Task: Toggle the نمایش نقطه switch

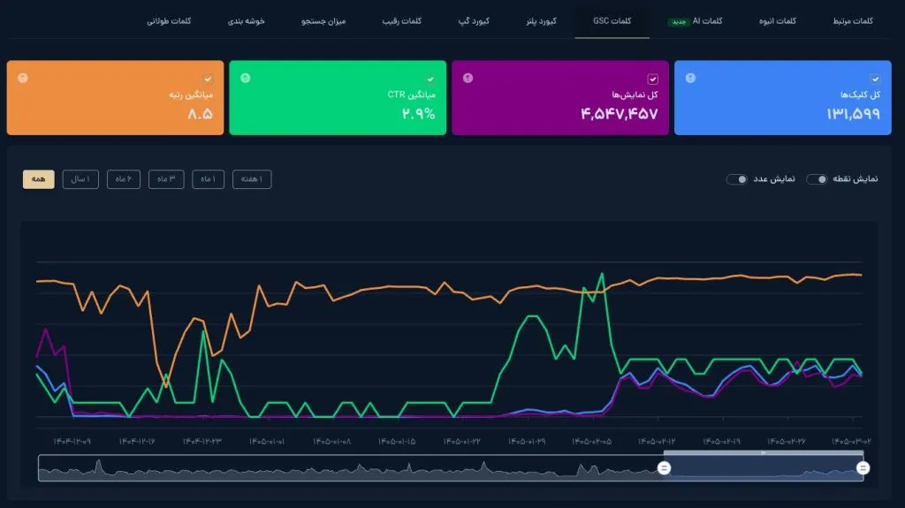Action: [x=817, y=179]
